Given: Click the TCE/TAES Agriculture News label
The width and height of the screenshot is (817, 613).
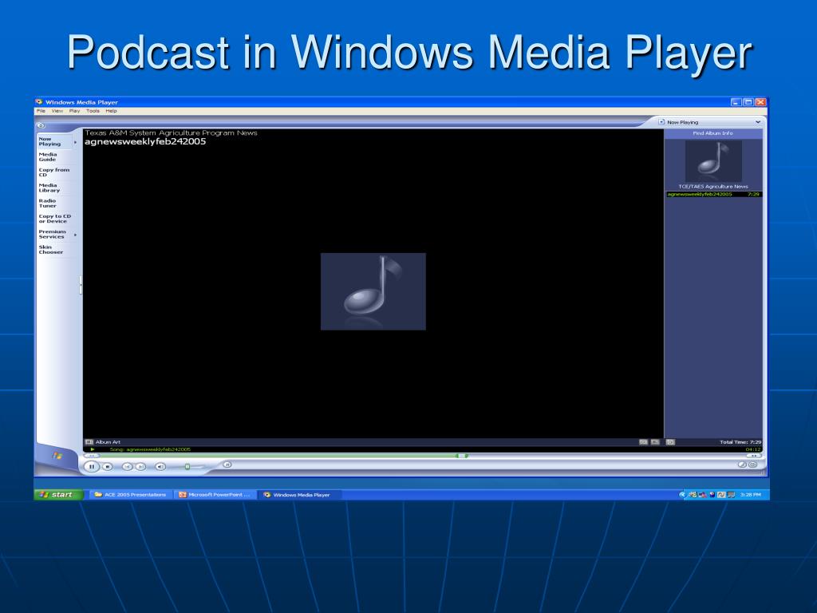Looking at the screenshot, I should click(713, 186).
